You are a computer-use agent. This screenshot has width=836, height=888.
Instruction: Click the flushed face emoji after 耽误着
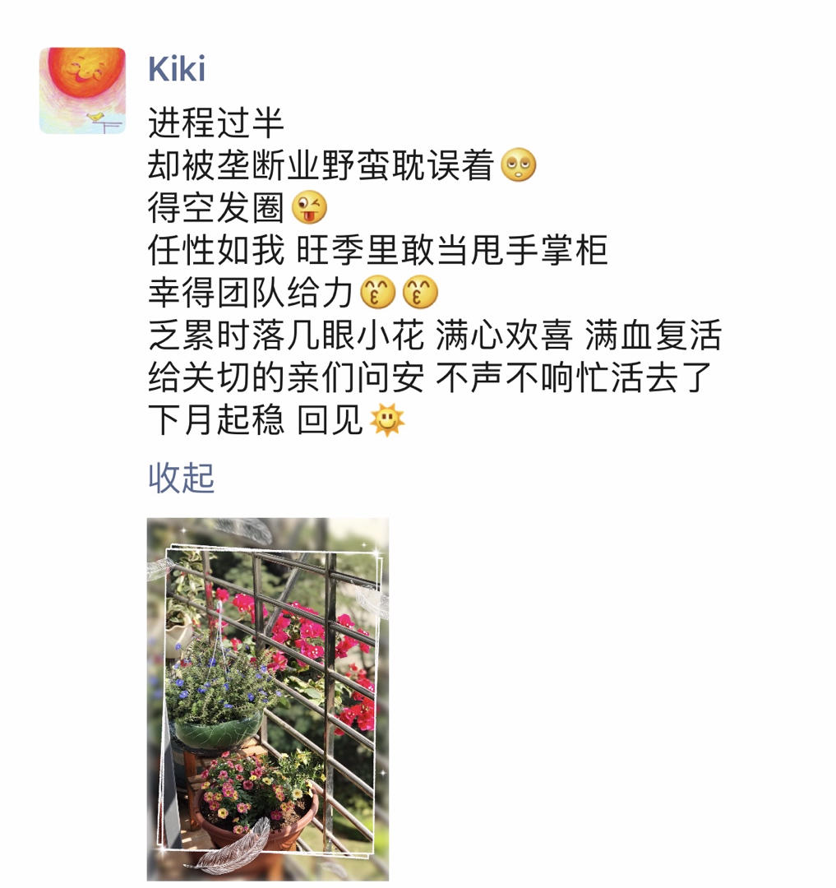coord(519,164)
